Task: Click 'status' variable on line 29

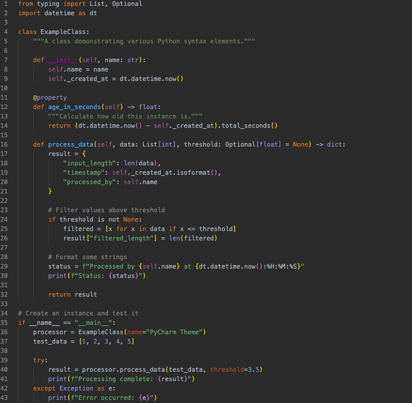Action: click(59, 267)
